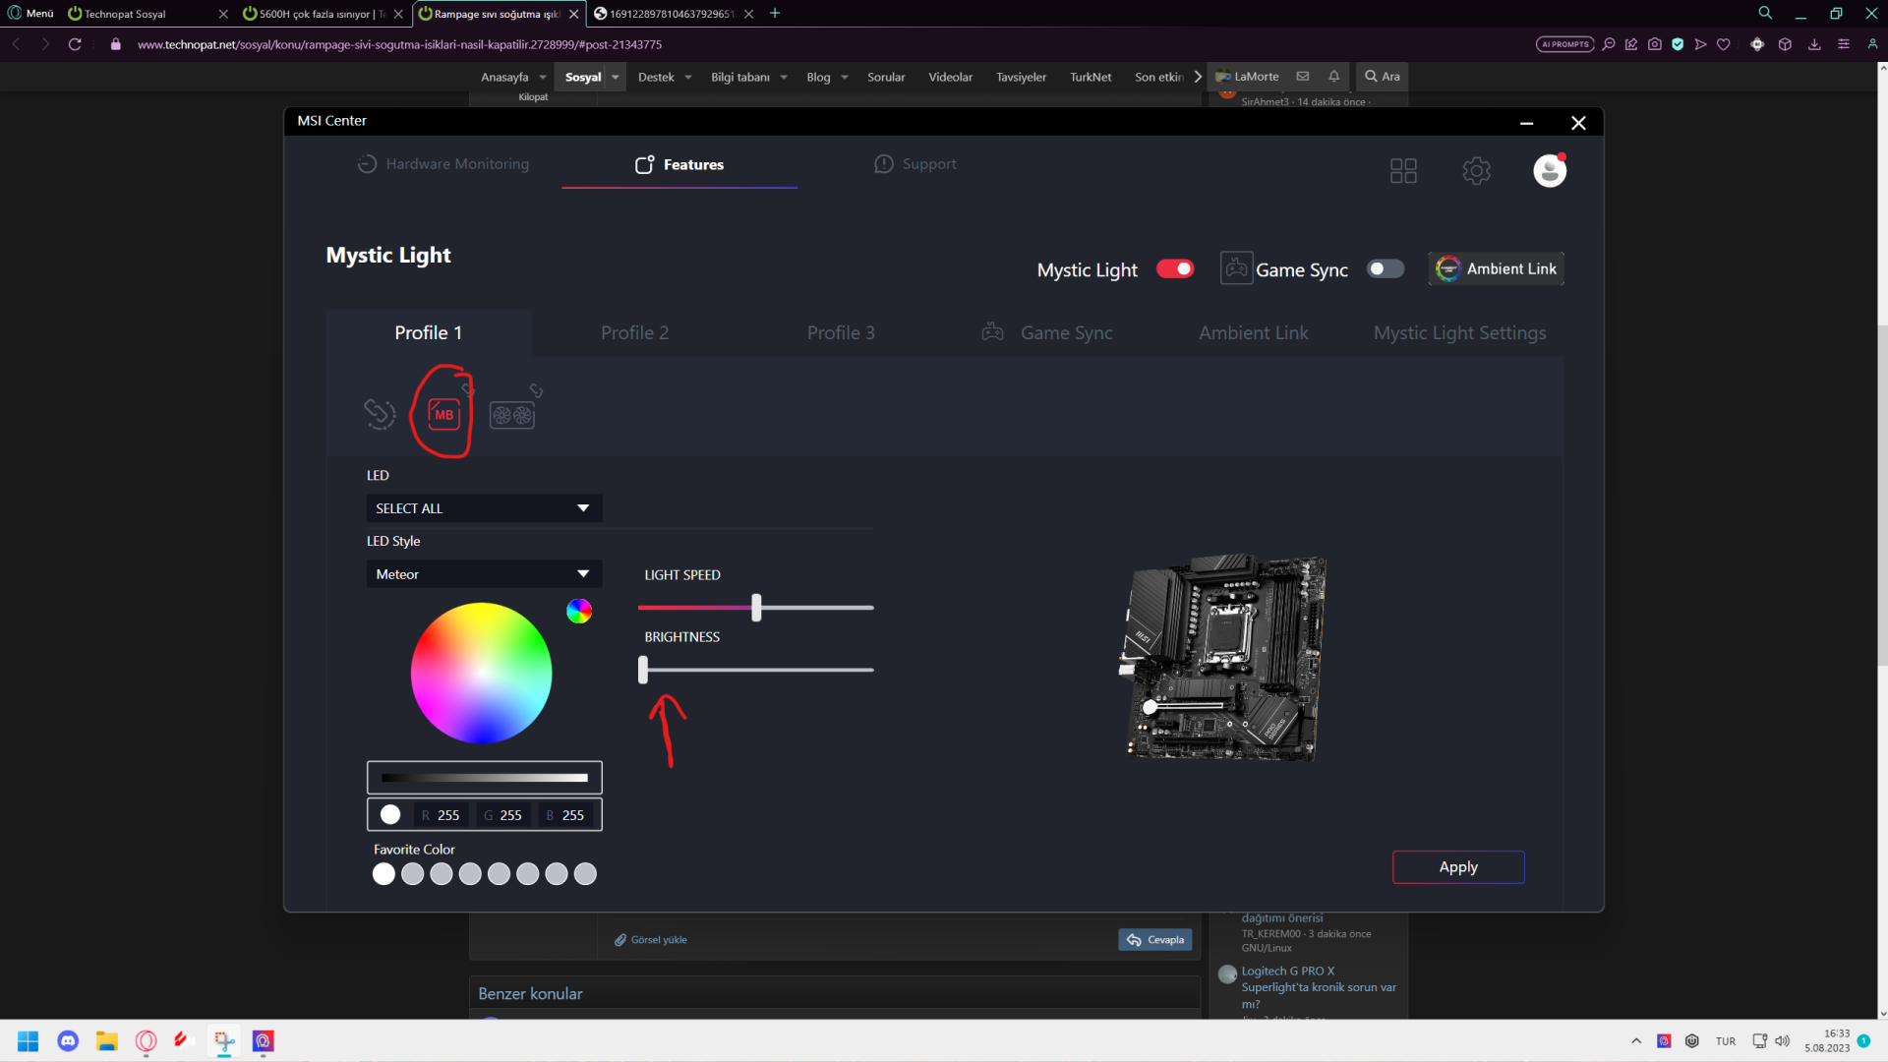The height and width of the screenshot is (1062, 1888).
Task: Open MSI Center settings gear icon
Action: [1476, 171]
